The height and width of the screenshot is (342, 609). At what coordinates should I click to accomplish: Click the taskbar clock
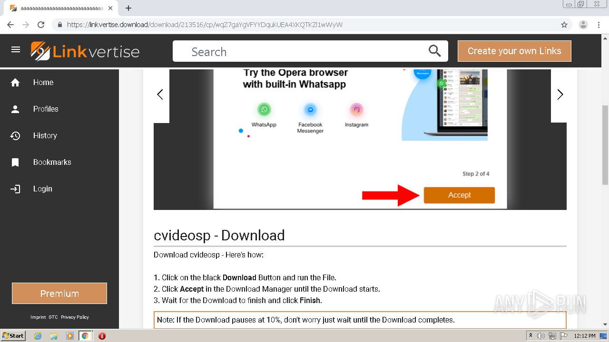(x=585, y=336)
